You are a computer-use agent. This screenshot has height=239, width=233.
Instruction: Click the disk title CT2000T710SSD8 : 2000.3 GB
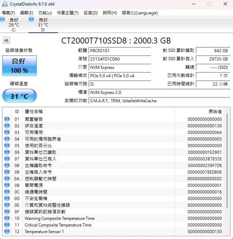[x=116, y=41]
